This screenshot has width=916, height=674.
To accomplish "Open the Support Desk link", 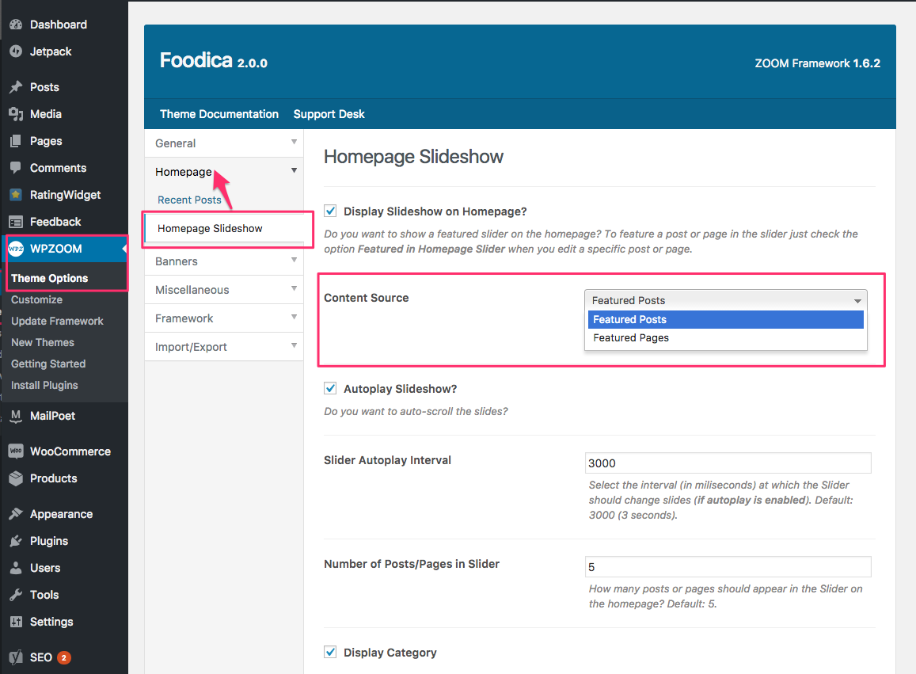I will (329, 114).
